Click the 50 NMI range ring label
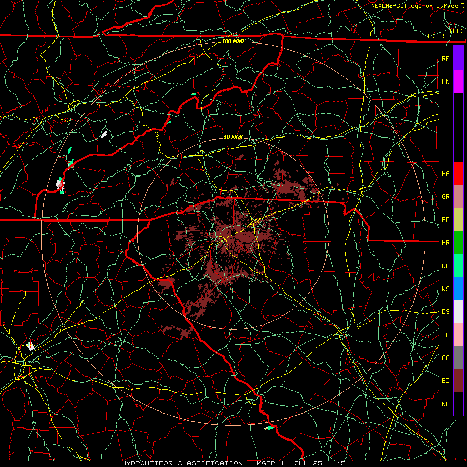This screenshot has height=467, width=467. click(x=233, y=138)
